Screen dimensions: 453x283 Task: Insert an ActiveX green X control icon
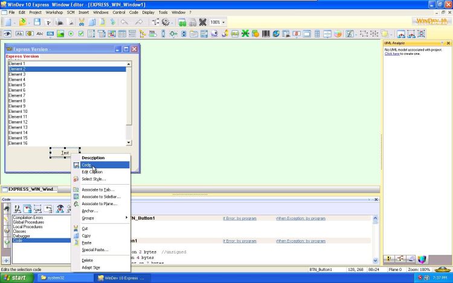coord(245,34)
